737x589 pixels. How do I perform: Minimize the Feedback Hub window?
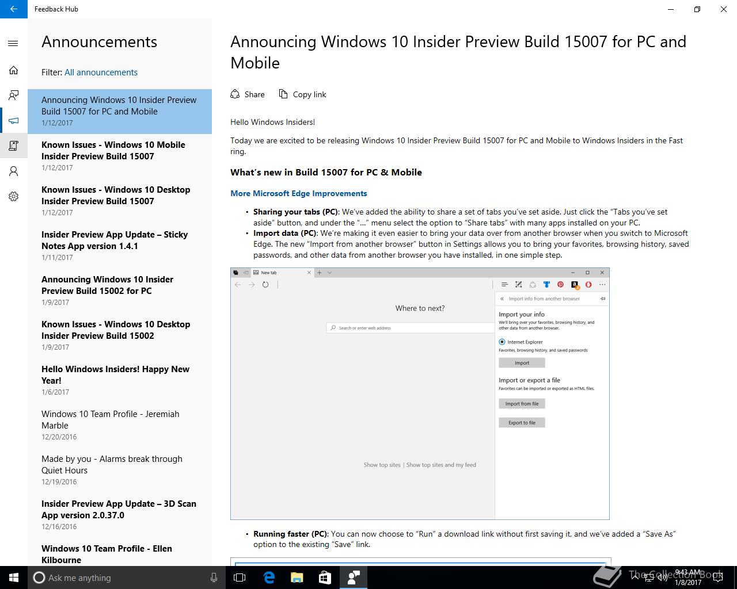[x=671, y=9]
